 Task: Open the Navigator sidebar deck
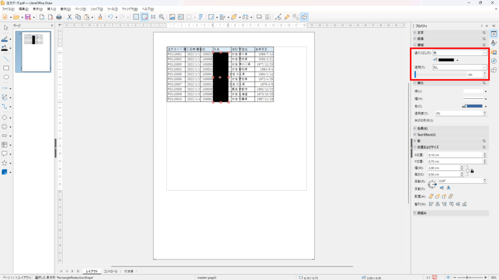tap(493, 61)
